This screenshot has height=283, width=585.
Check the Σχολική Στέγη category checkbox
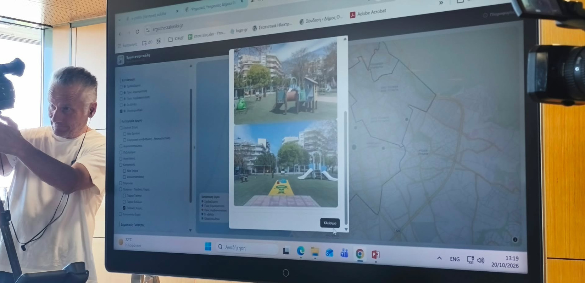121,127
